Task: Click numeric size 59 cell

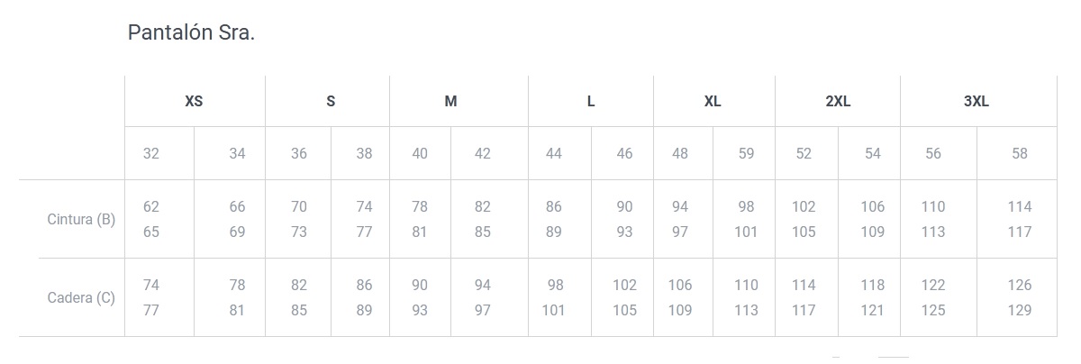Action: (746, 153)
